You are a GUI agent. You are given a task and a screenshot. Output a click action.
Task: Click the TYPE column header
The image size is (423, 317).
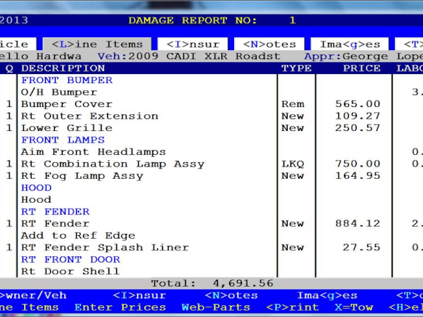pyautogui.click(x=297, y=68)
